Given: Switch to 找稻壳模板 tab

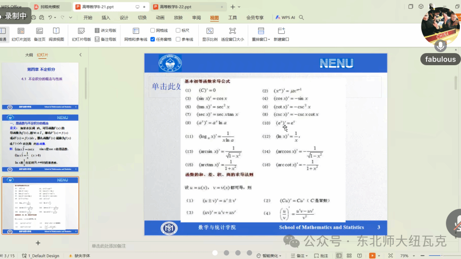Looking at the screenshot, I should click(x=50, y=7).
